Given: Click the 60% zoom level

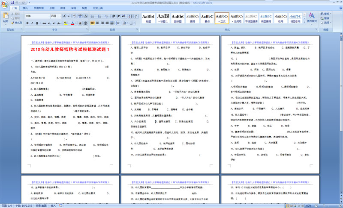Looking at the screenshot, I should click(x=309, y=206).
